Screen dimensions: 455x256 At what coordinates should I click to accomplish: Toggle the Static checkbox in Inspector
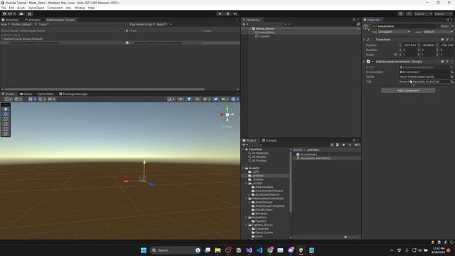click(439, 26)
